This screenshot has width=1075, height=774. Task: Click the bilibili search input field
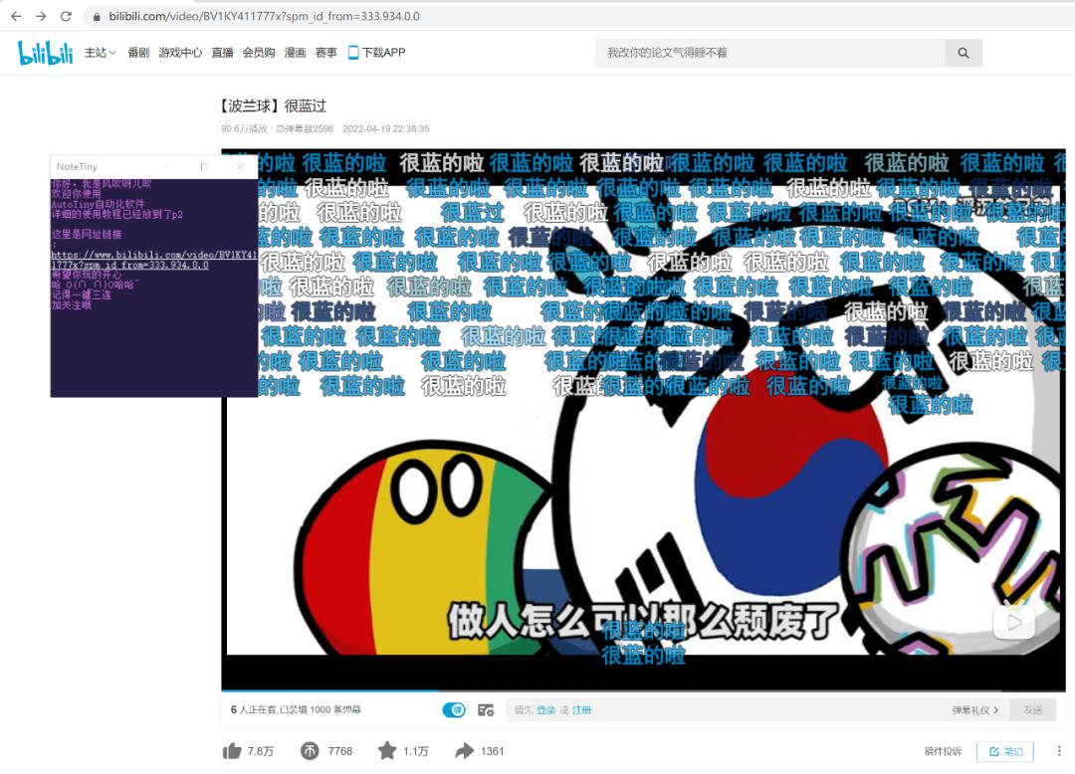click(769, 53)
